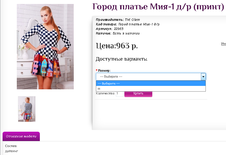The width and height of the screenshot is (226, 155).
Task: Open the '--- Выберите ---' size combo box
Action: (x=148, y=77)
